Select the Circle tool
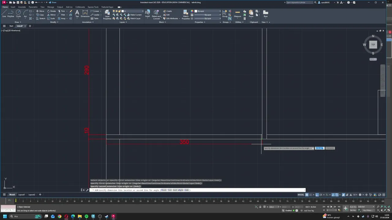The height and width of the screenshot is (220, 392). 18,13
